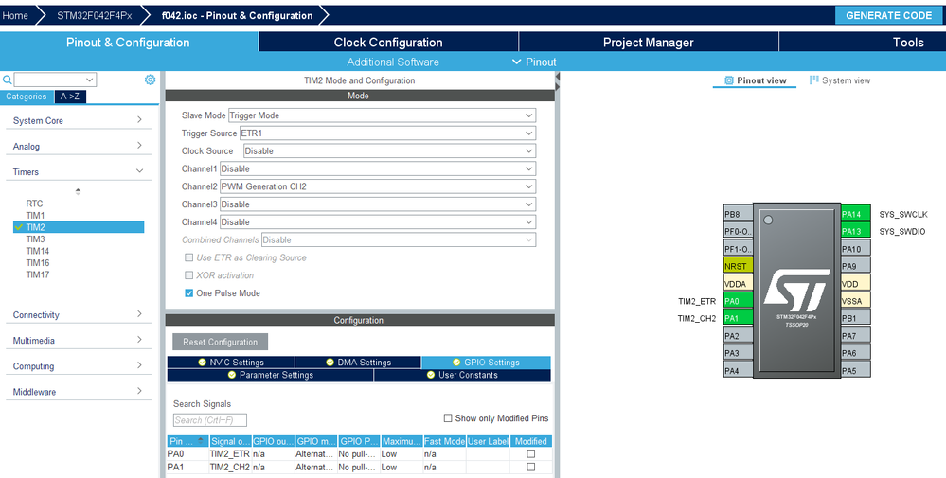Toggle XOR activation checkbox
Image resolution: width=946 pixels, height=478 pixels.
188,275
